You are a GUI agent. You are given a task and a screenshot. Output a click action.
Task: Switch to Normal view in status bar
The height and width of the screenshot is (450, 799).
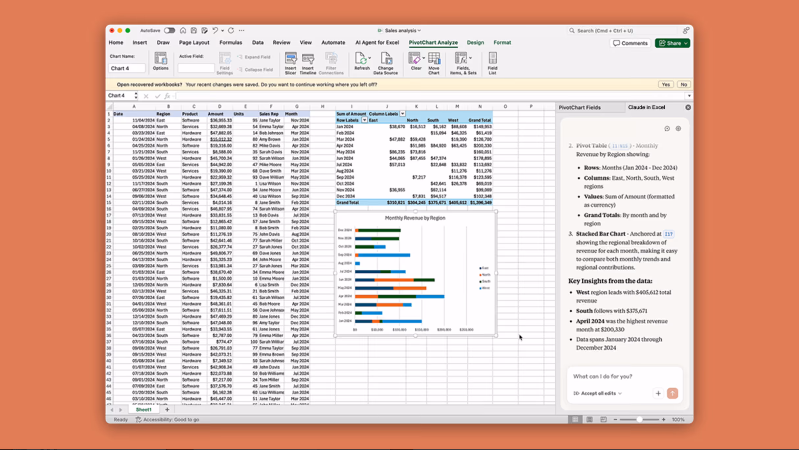(575, 419)
